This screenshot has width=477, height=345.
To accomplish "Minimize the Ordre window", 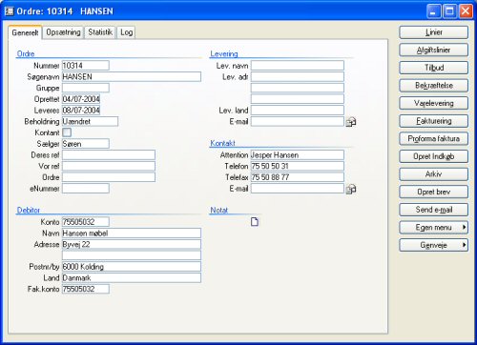I will pyautogui.click(x=434, y=11).
